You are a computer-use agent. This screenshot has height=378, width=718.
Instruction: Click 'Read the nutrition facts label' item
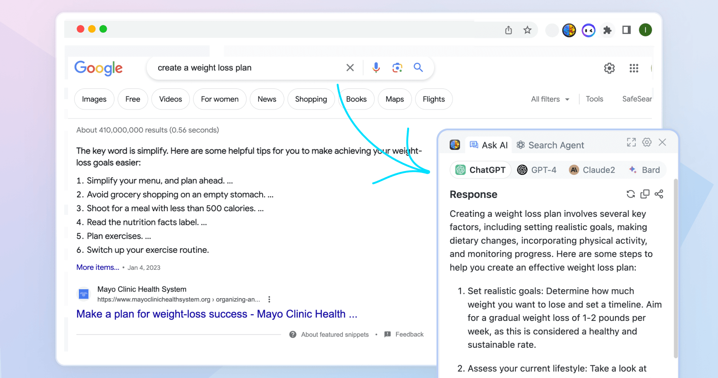(146, 222)
